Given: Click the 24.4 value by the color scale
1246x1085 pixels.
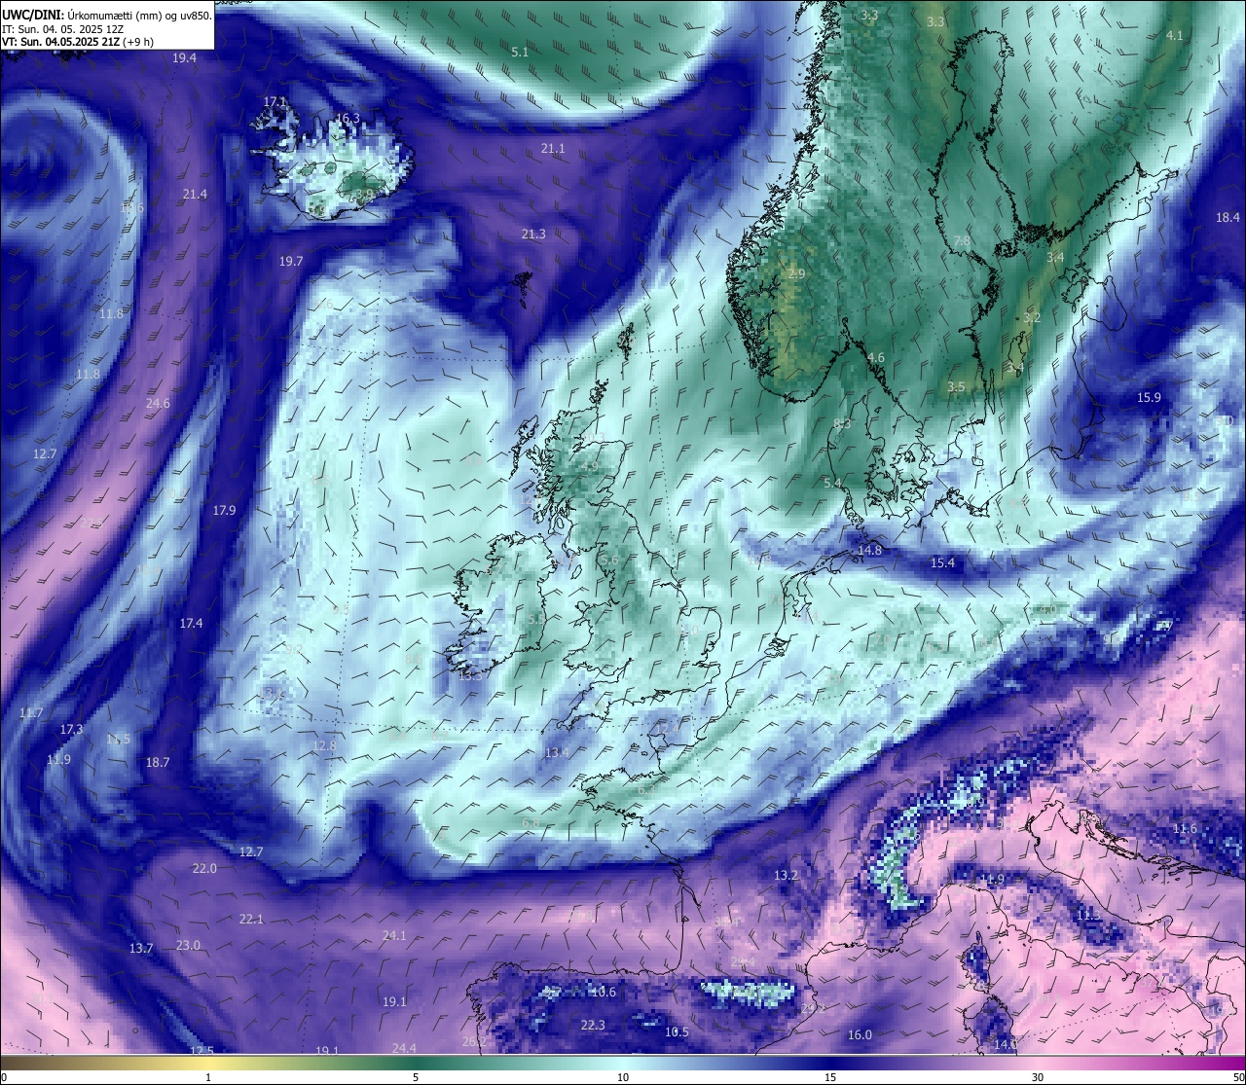Looking at the screenshot, I should pos(404,1048).
